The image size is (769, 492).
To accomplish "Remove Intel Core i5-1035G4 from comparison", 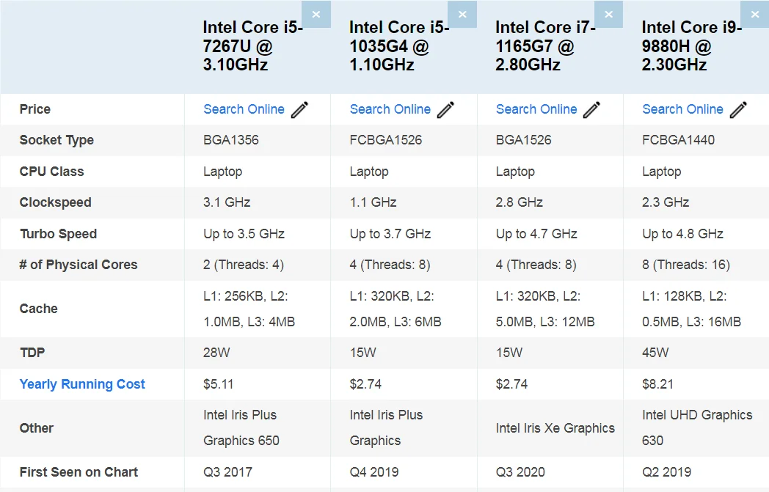I will point(462,14).
